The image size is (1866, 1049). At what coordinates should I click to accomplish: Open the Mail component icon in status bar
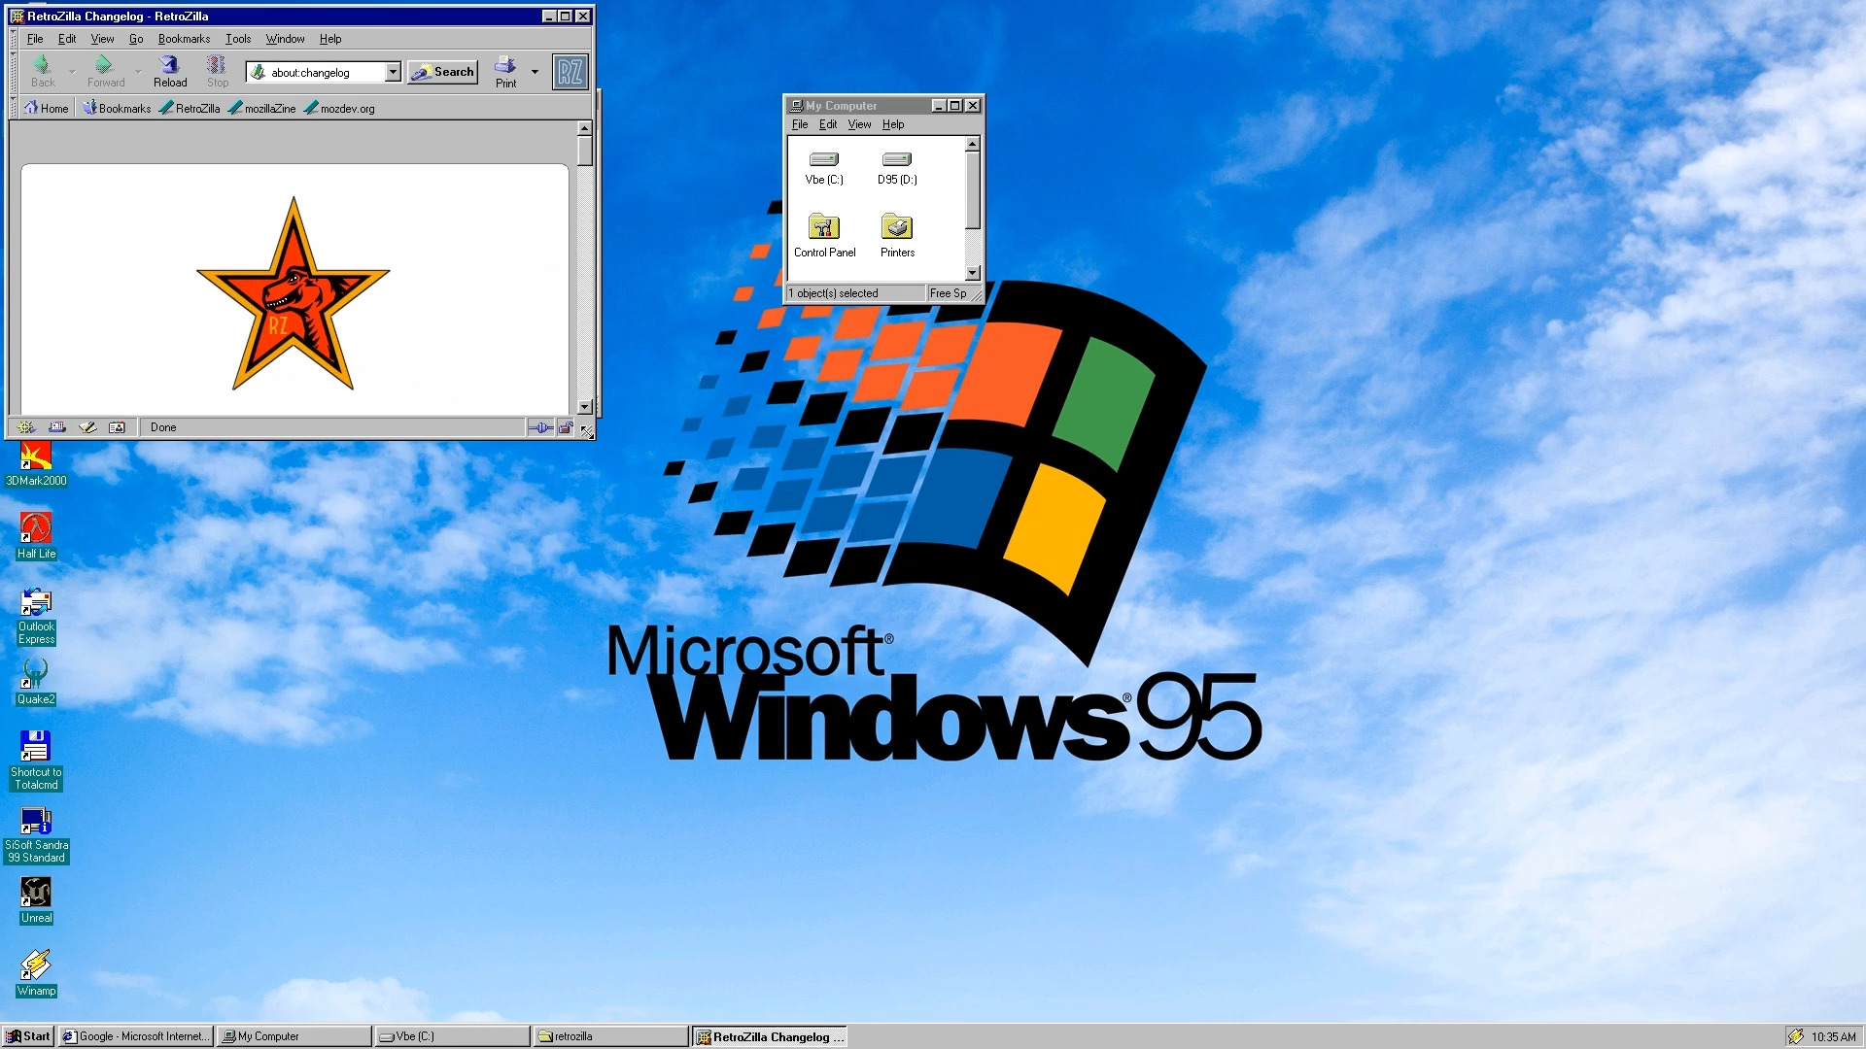(57, 427)
